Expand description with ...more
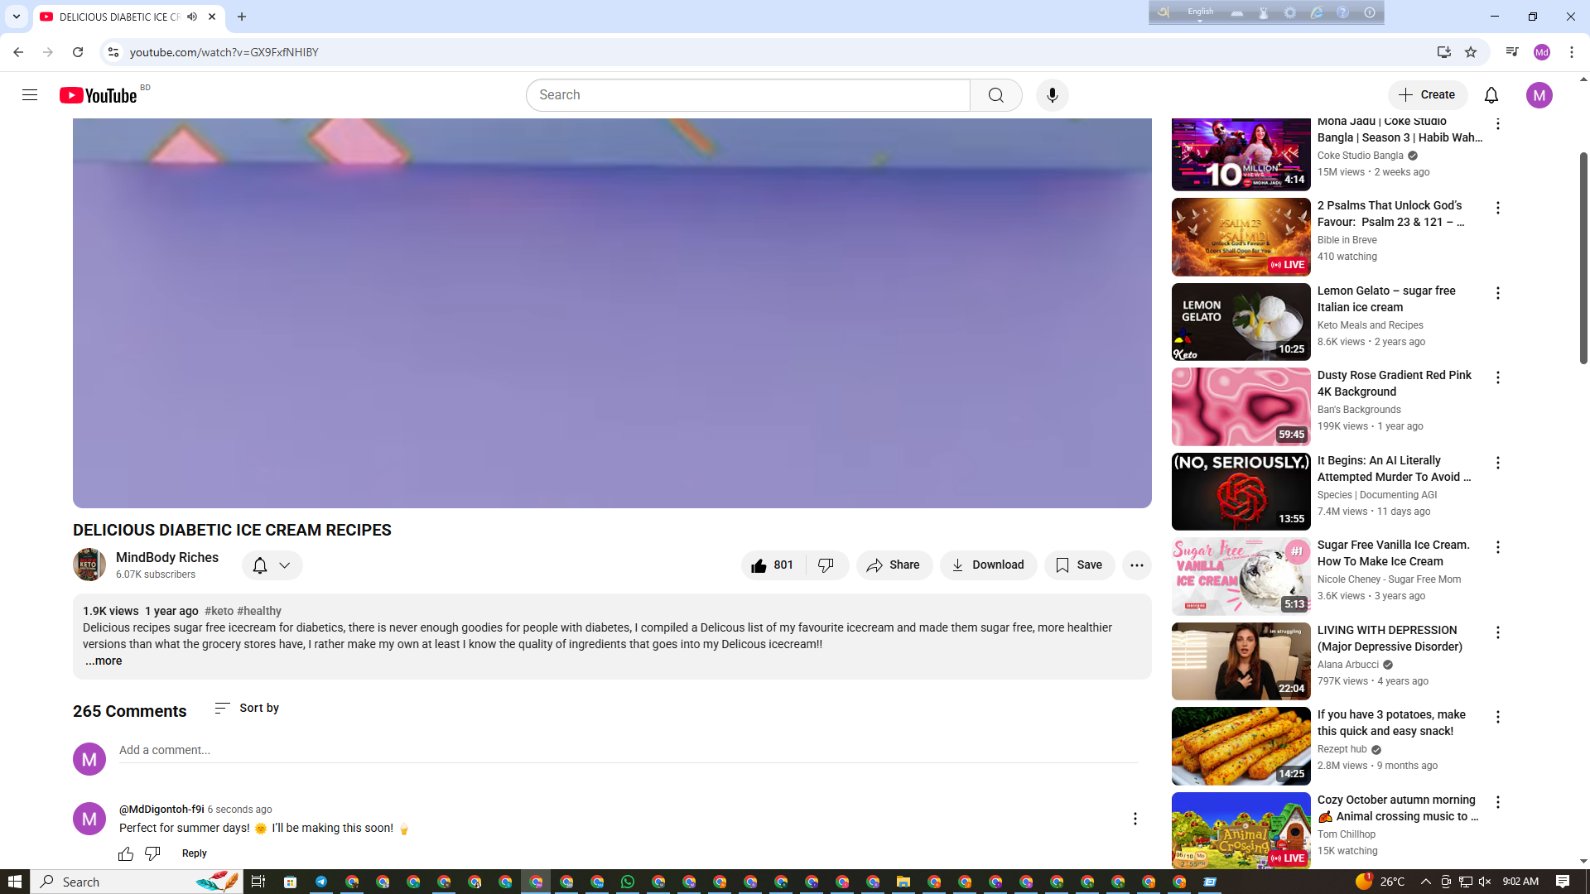Screen dimensions: 1590x894 (104, 661)
